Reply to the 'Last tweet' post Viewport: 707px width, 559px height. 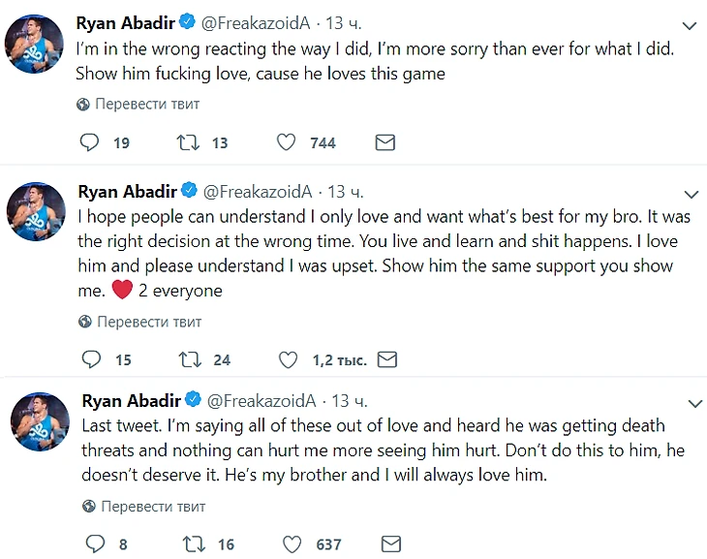pos(95,543)
